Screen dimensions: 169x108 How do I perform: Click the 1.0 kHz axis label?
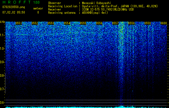point(2,49)
